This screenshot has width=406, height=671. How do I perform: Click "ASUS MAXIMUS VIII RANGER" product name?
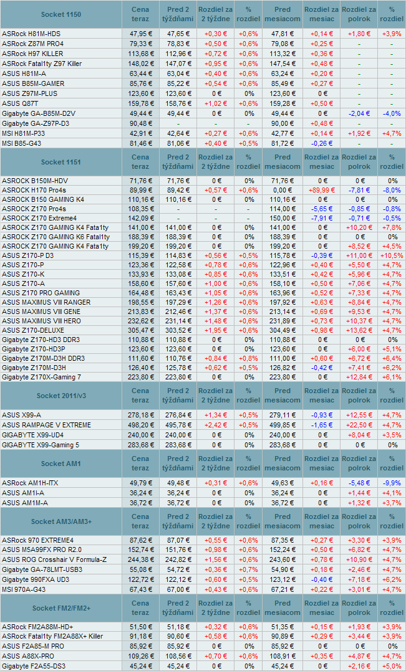tap(46, 302)
